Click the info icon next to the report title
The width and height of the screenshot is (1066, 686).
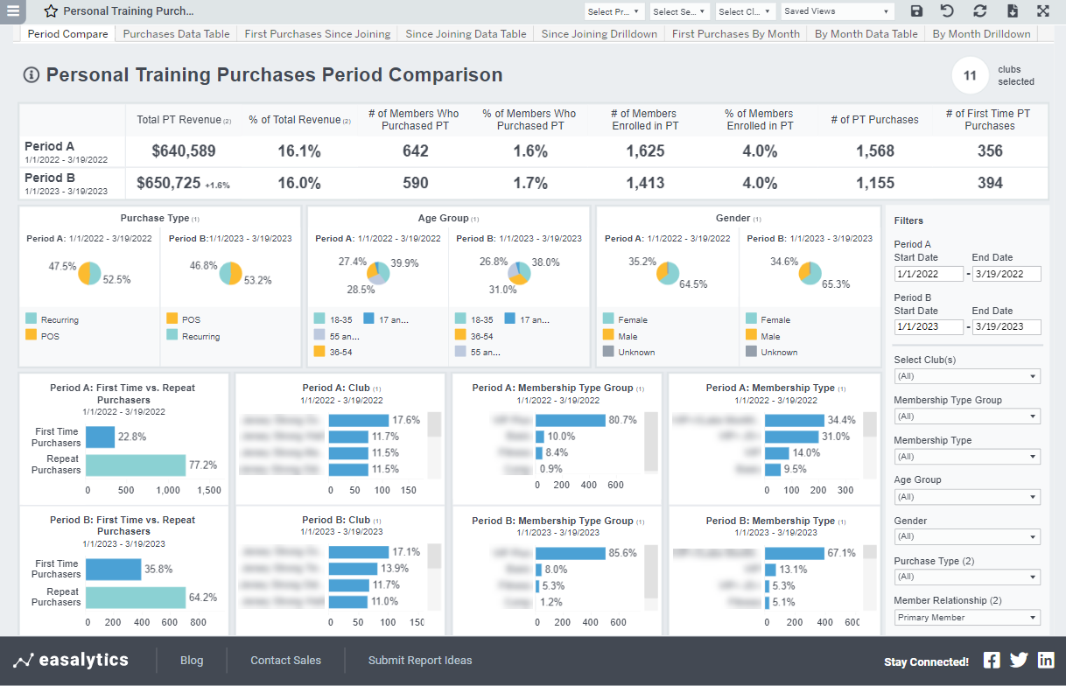click(x=31, y=75)
